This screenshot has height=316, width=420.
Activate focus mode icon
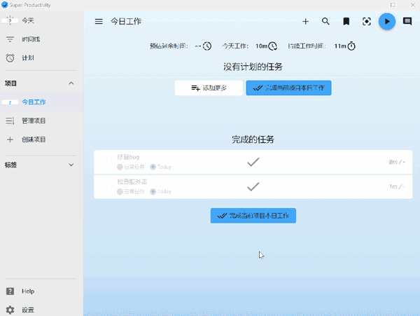[366, 22]
